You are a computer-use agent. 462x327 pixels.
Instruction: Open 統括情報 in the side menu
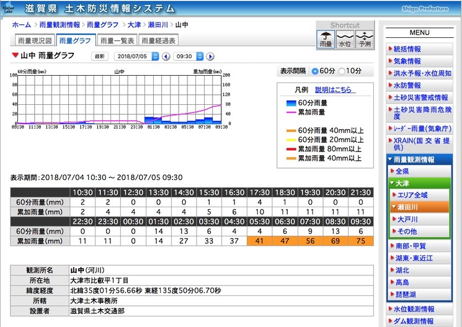point(420,49)
